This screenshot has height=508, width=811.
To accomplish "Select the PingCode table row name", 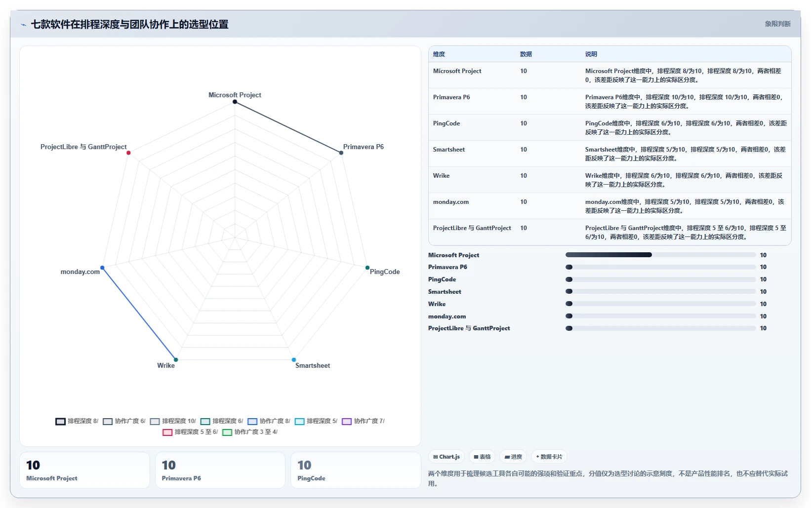I will [x=446, y=123].
